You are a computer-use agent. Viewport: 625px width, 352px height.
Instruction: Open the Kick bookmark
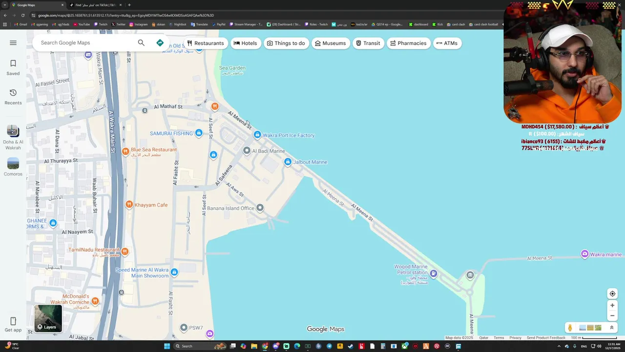[x=437, y=24]
